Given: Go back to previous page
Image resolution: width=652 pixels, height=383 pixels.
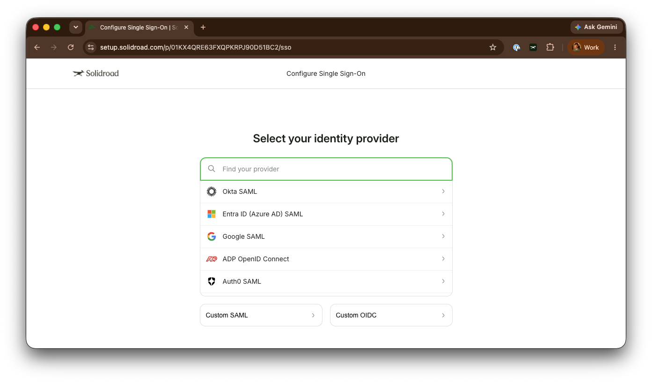Looking at the screenshot, I should tap(37, 47).
